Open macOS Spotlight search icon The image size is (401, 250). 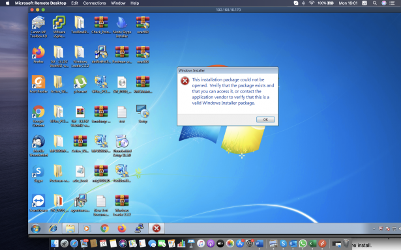[375, 3]
